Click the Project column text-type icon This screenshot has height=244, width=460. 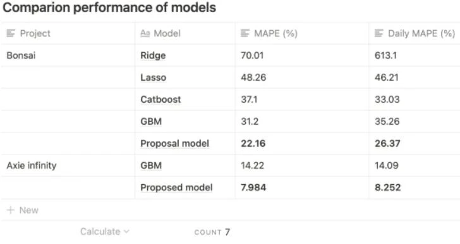click(11, 33)
